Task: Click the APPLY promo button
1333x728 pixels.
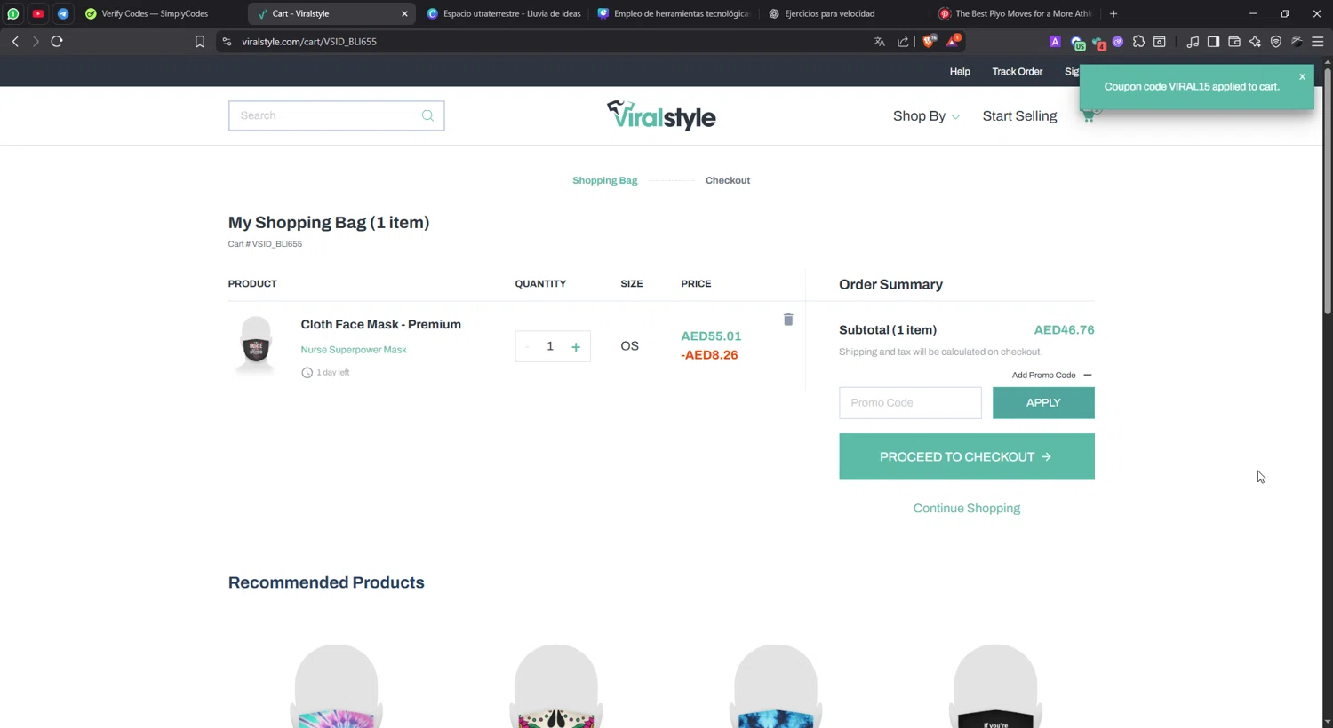Action: pos(1043,403)
